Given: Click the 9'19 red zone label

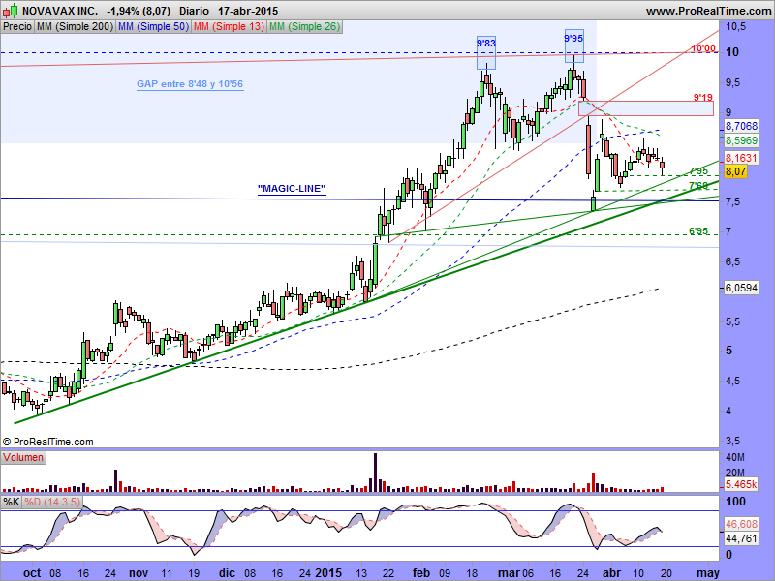Looking at the screenshot, I should tap(703, 98).
